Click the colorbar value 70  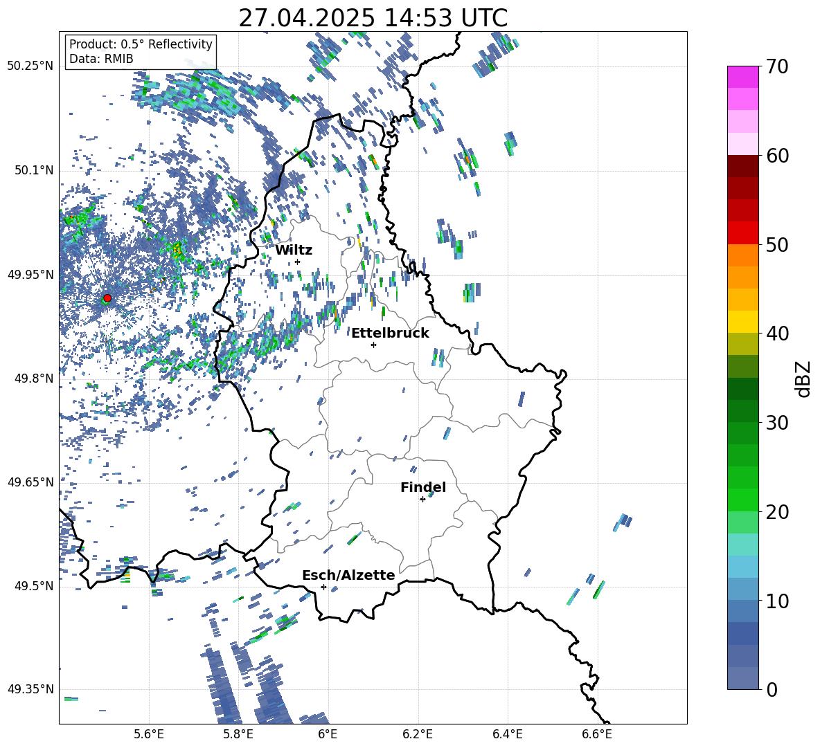(x=777, y=67)
